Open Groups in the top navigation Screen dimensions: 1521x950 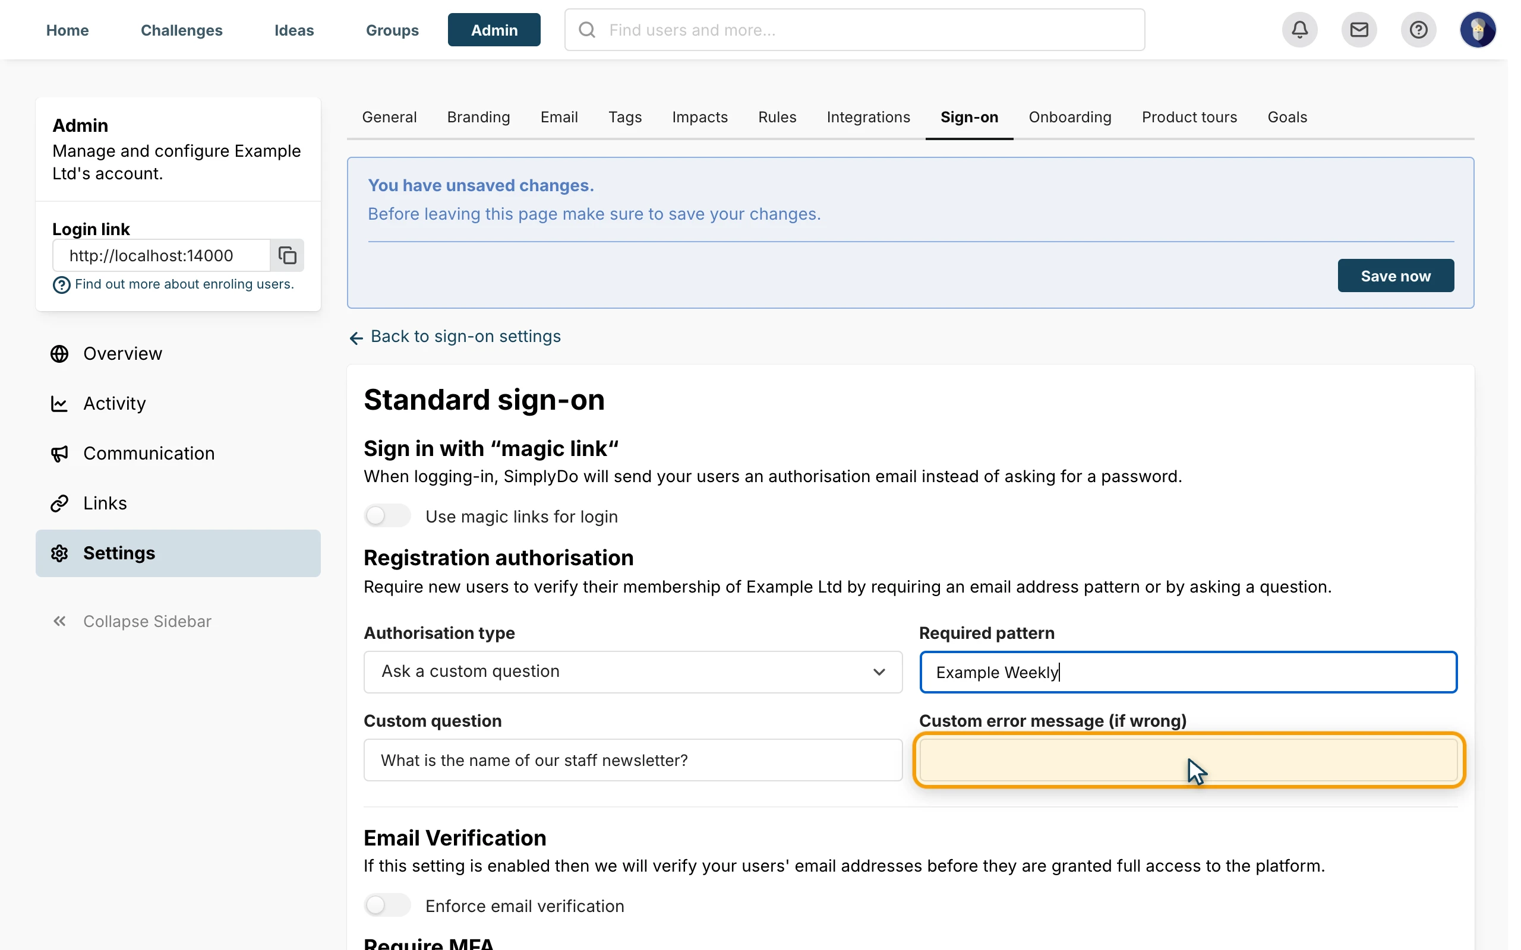click(392, 30)
